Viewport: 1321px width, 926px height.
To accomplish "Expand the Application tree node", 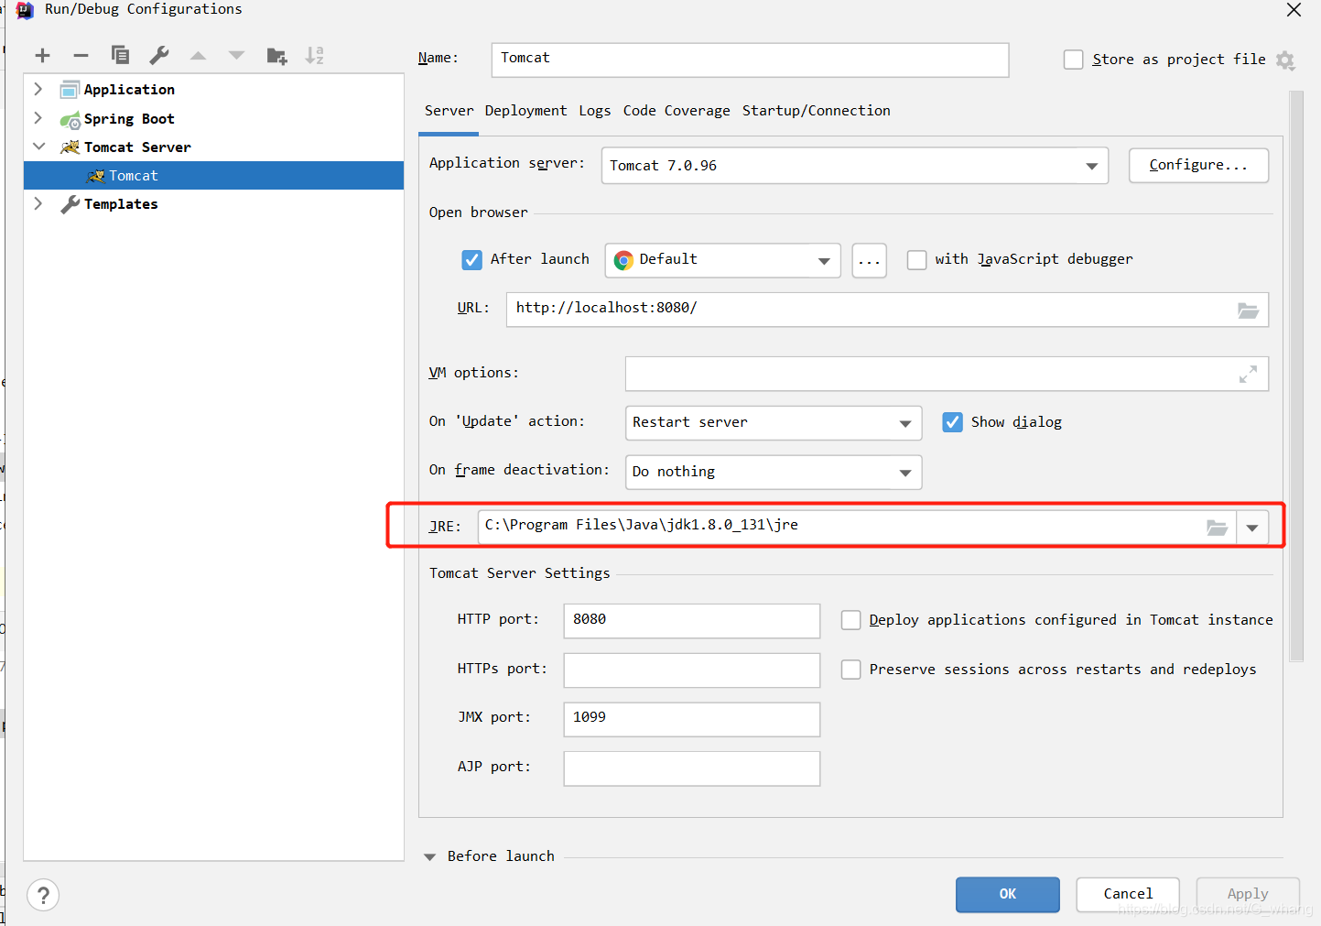I will (x=38, y=89).
